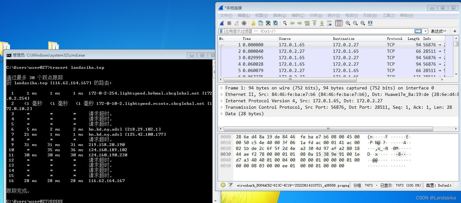Expand Internet Protocol Version 4 row
Viewport: 461px width, 203px height.
[x=221, y=101]
